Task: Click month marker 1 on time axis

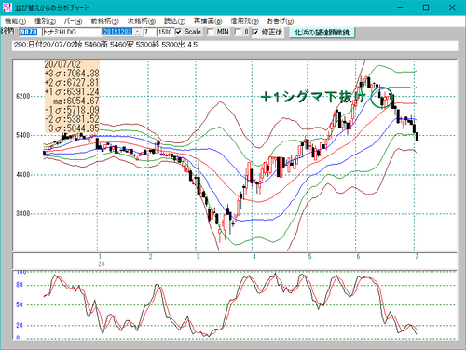Action: tap(100, 257)
